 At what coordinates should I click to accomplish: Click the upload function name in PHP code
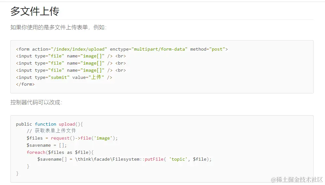[x=67, y=124]
